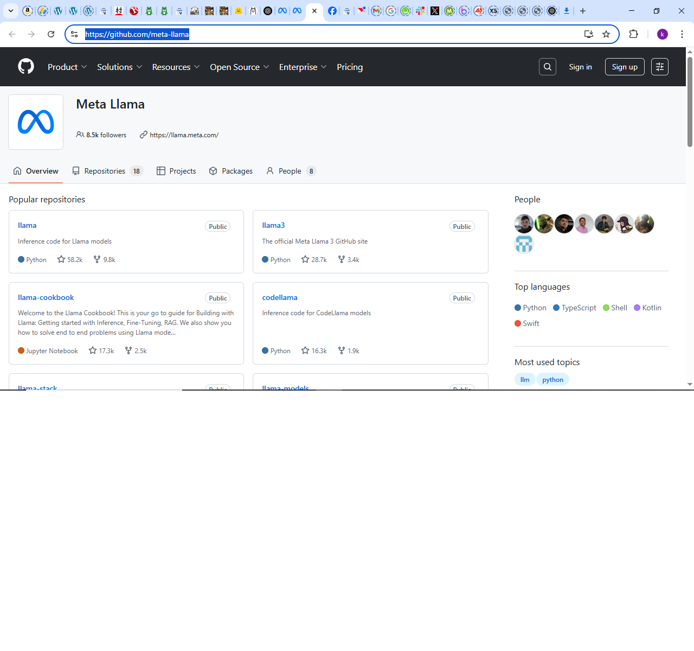Open forks of llama3 repository
The height and width of the screenshot is (651, 694).
(349, 260)
